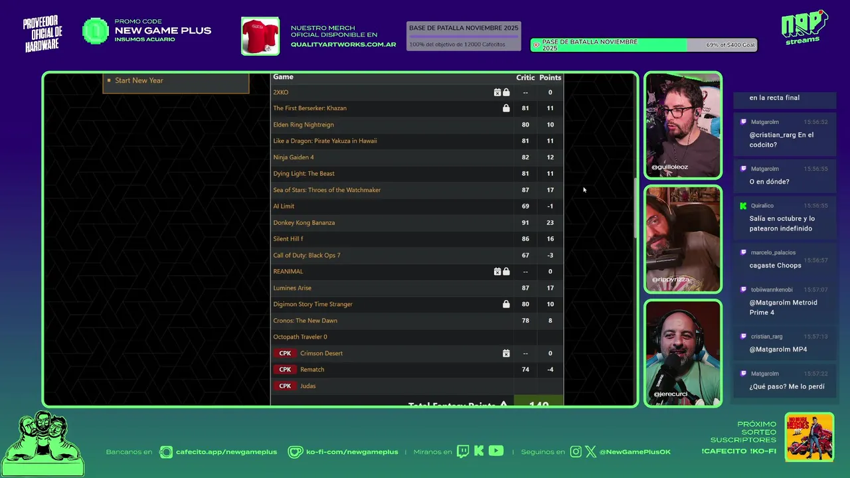The height and width of the screenshot is (478, 850).
Task: Click the Kick badge beside Quiralico
Action: (x=743, y=206)
